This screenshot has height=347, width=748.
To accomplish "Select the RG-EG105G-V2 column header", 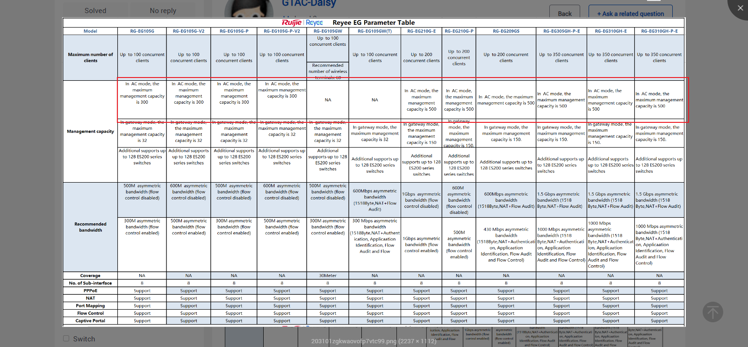I will click(x=188, y=31).
